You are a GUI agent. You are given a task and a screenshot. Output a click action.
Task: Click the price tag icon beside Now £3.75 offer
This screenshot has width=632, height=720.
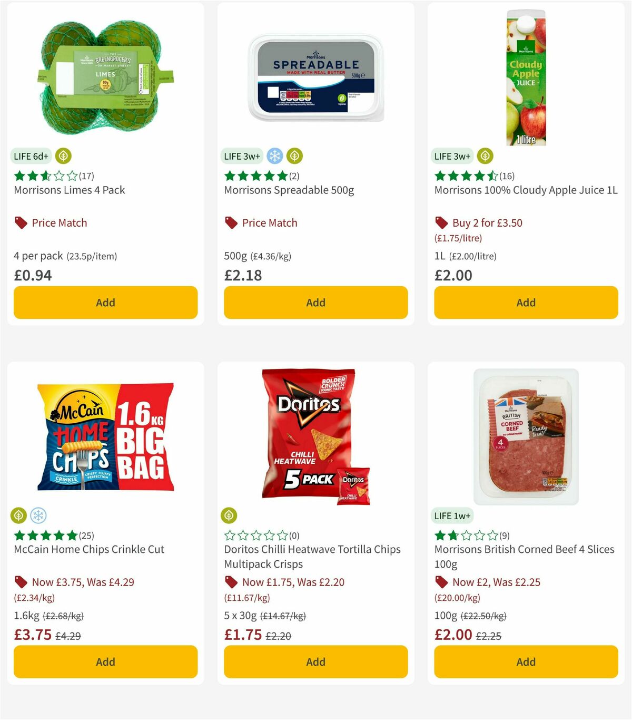pos(21,582)
